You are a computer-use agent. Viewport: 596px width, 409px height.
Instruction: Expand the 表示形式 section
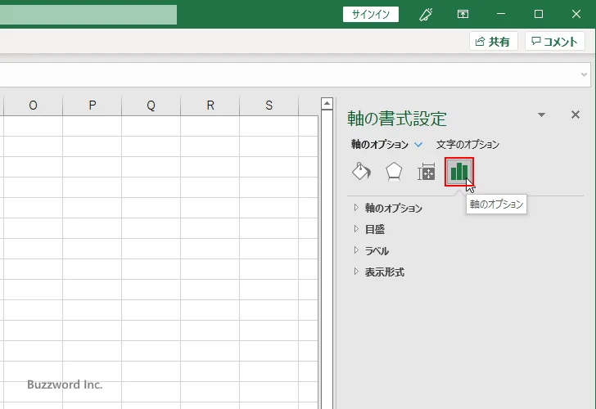click(x=384, y=272)
